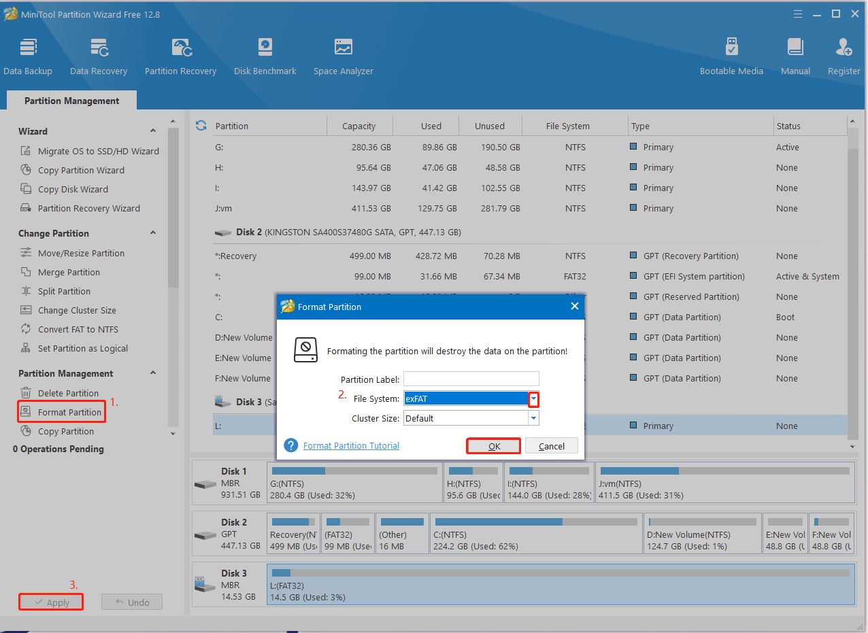Choose Set Partition as Logical
The width and height of the screenshot is (868, 633).
click(75, 348)
